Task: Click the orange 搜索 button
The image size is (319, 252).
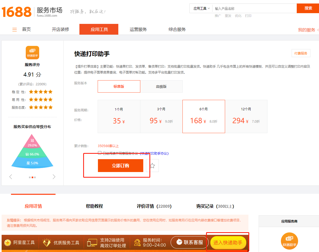Action: coord(308,8)
